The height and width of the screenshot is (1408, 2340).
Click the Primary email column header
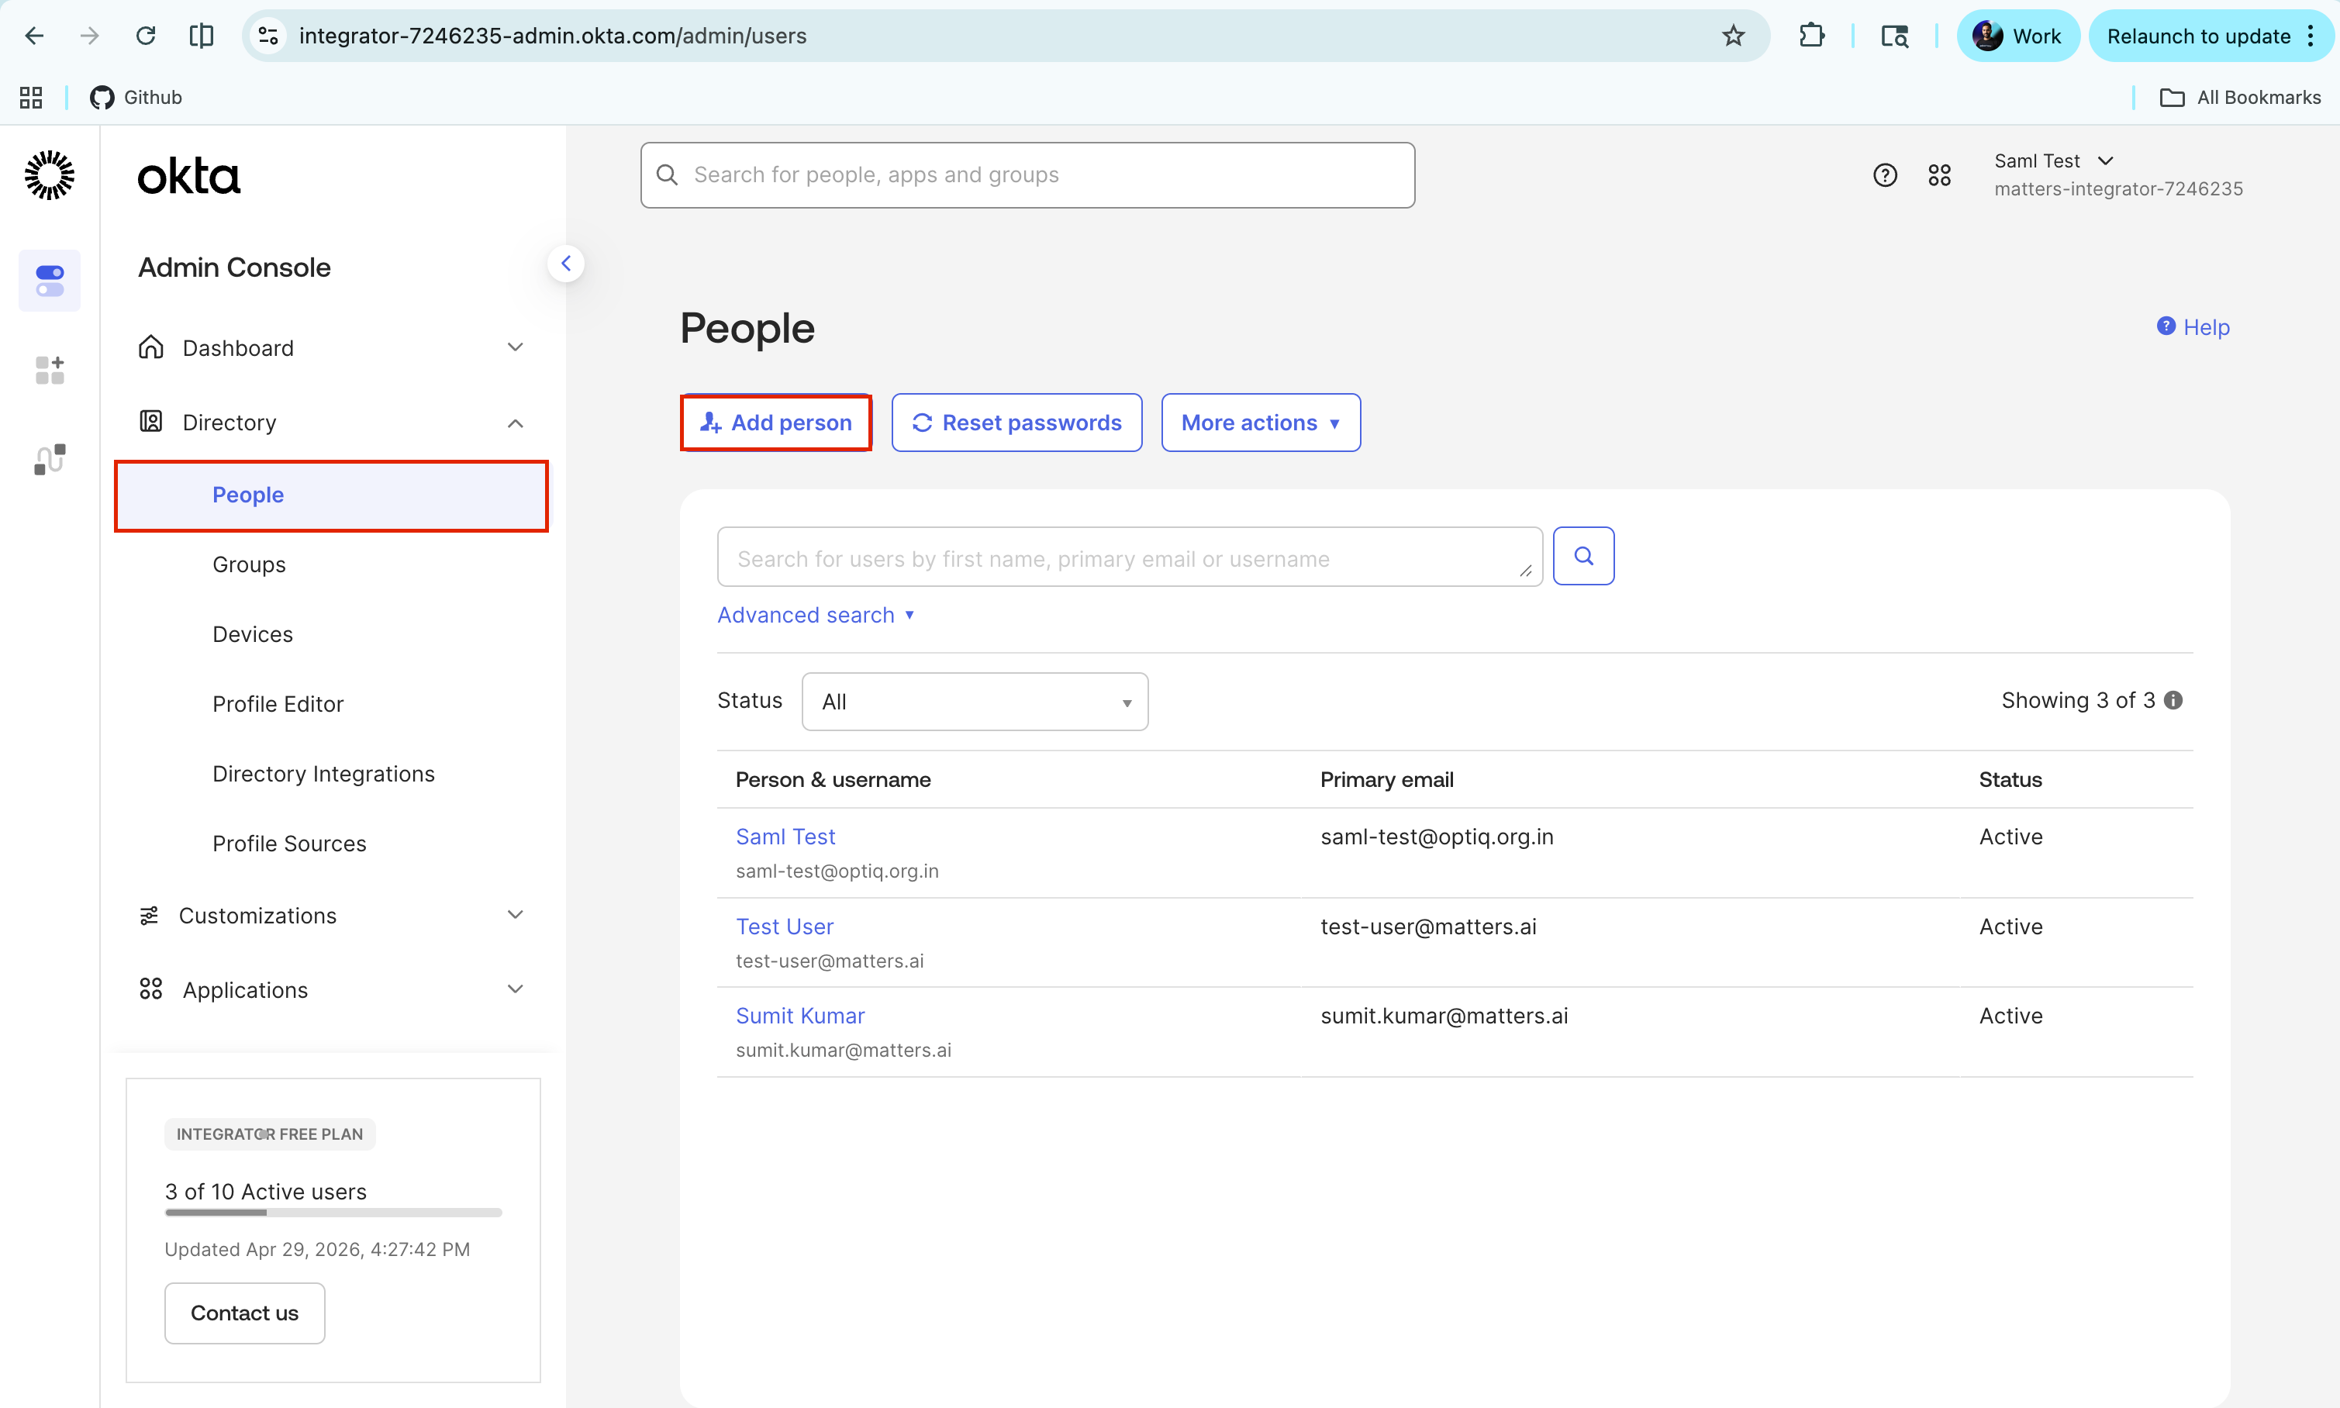pyautogui.click(x=1387, y=780)
